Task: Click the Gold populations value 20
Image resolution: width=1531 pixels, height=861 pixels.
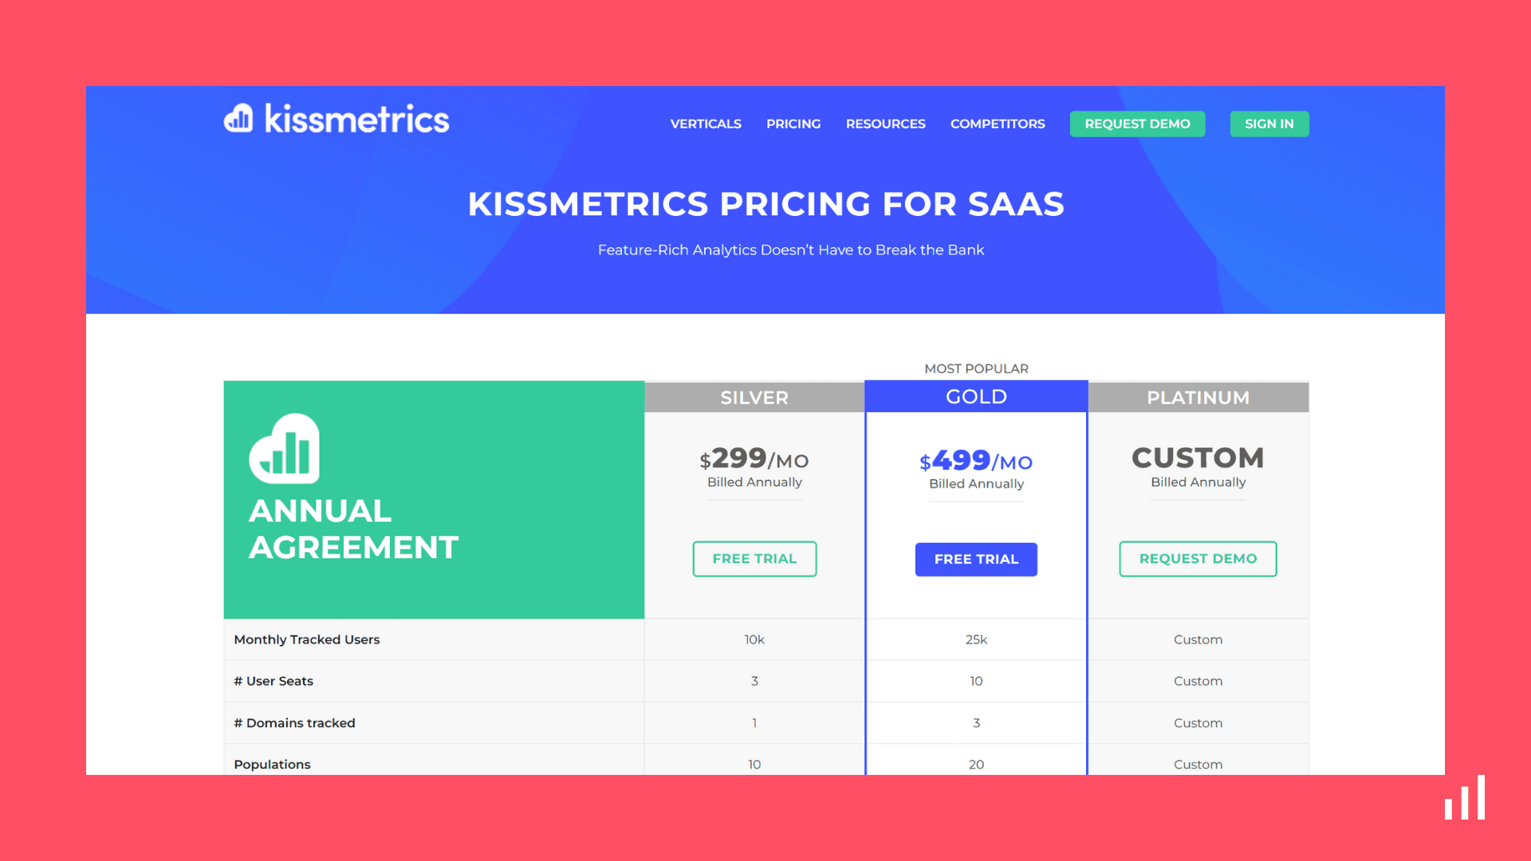Action: (976, 765)
